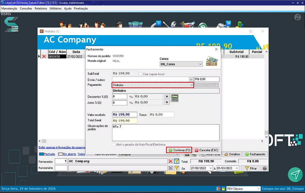
Task: Expand the Pagamento Dinheiro dropdown
Action: coord(191,85)
